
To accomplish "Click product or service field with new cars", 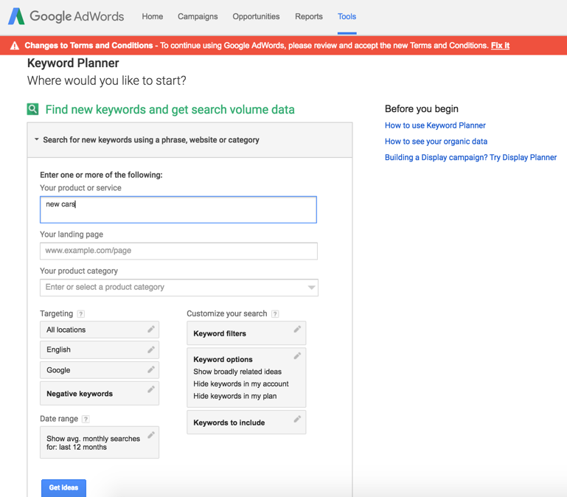I will 178,210.
